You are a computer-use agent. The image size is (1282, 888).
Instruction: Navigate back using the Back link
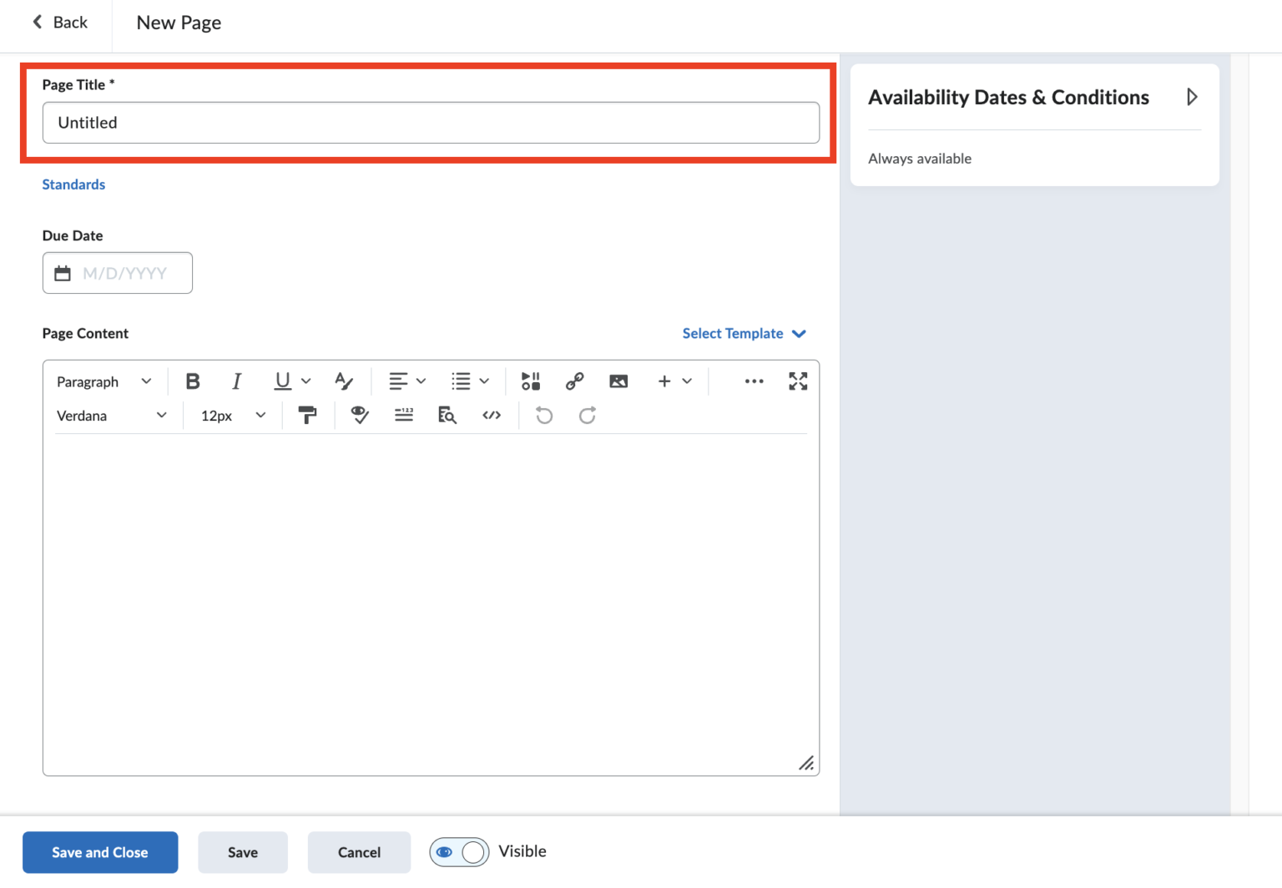point(58,22)
